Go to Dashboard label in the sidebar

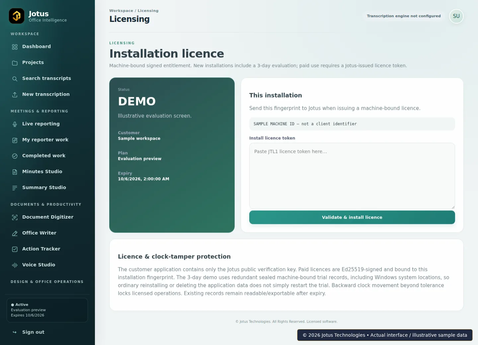(37, 46)
